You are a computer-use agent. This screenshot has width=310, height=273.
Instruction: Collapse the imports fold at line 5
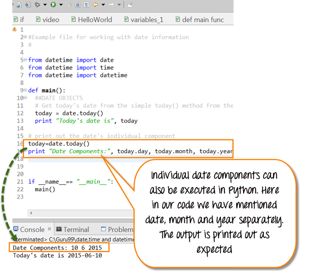(x=25, y=59)
